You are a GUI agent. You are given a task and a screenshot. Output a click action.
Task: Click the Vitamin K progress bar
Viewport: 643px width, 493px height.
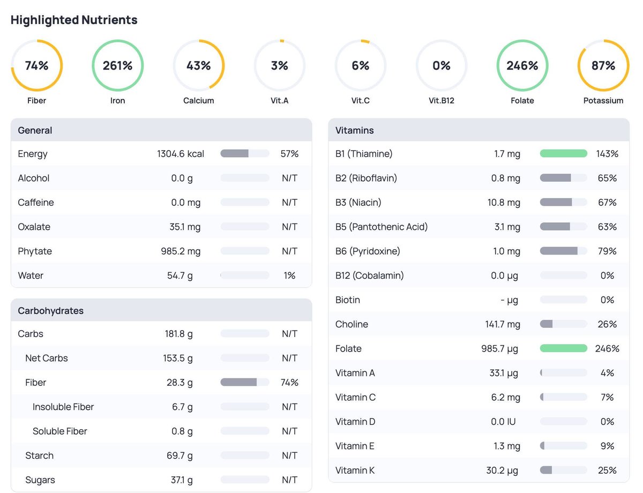click(x=564, y=470)
